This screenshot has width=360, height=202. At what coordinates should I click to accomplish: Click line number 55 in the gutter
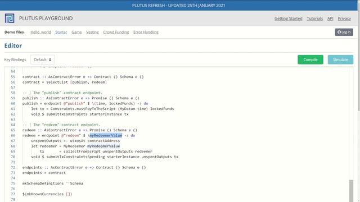tap(13, 77)
